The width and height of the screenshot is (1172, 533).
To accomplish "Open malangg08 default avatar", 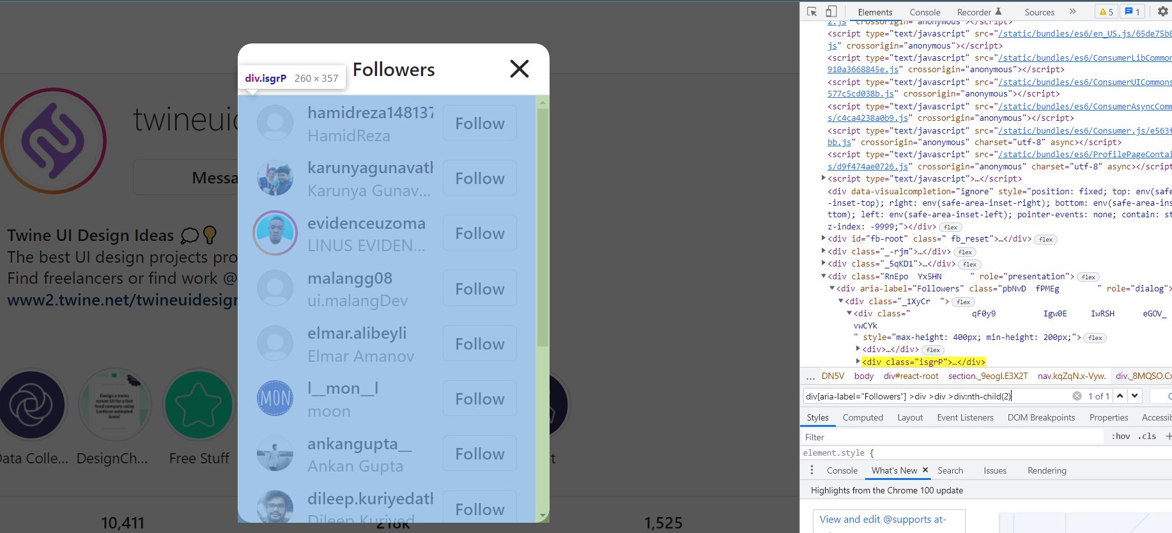I will click(275, 288).
